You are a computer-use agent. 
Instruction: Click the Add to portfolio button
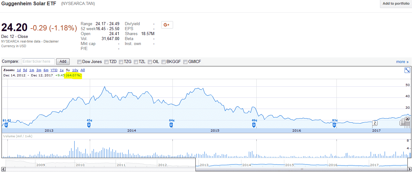click(x=396, y=4)
